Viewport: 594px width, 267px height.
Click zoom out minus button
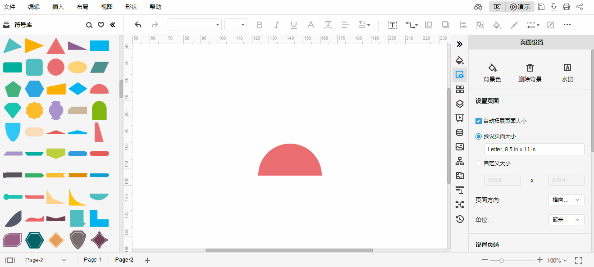(485, 260)
